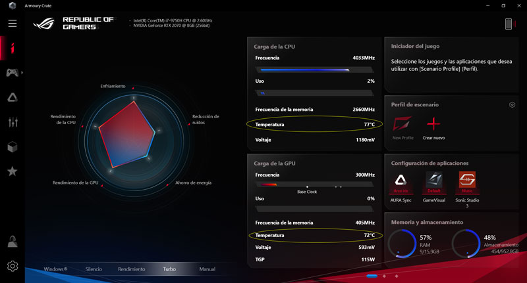Select the Manual operating mode
527x283 pixels.
point(207,269)
